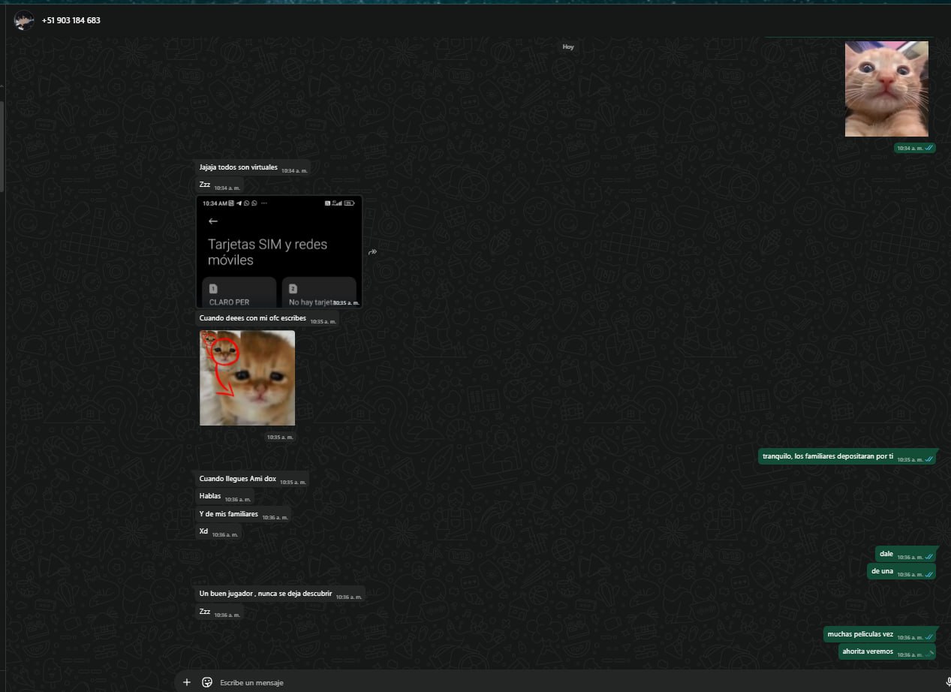Select message "tranquilo, los familiares depositaran por ti"
The height and width of the screenshot is (692, 951).
827,456
